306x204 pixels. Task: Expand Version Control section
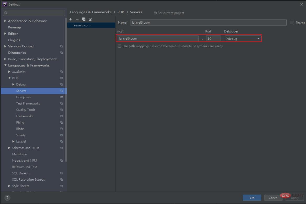(x=5, y=46)
